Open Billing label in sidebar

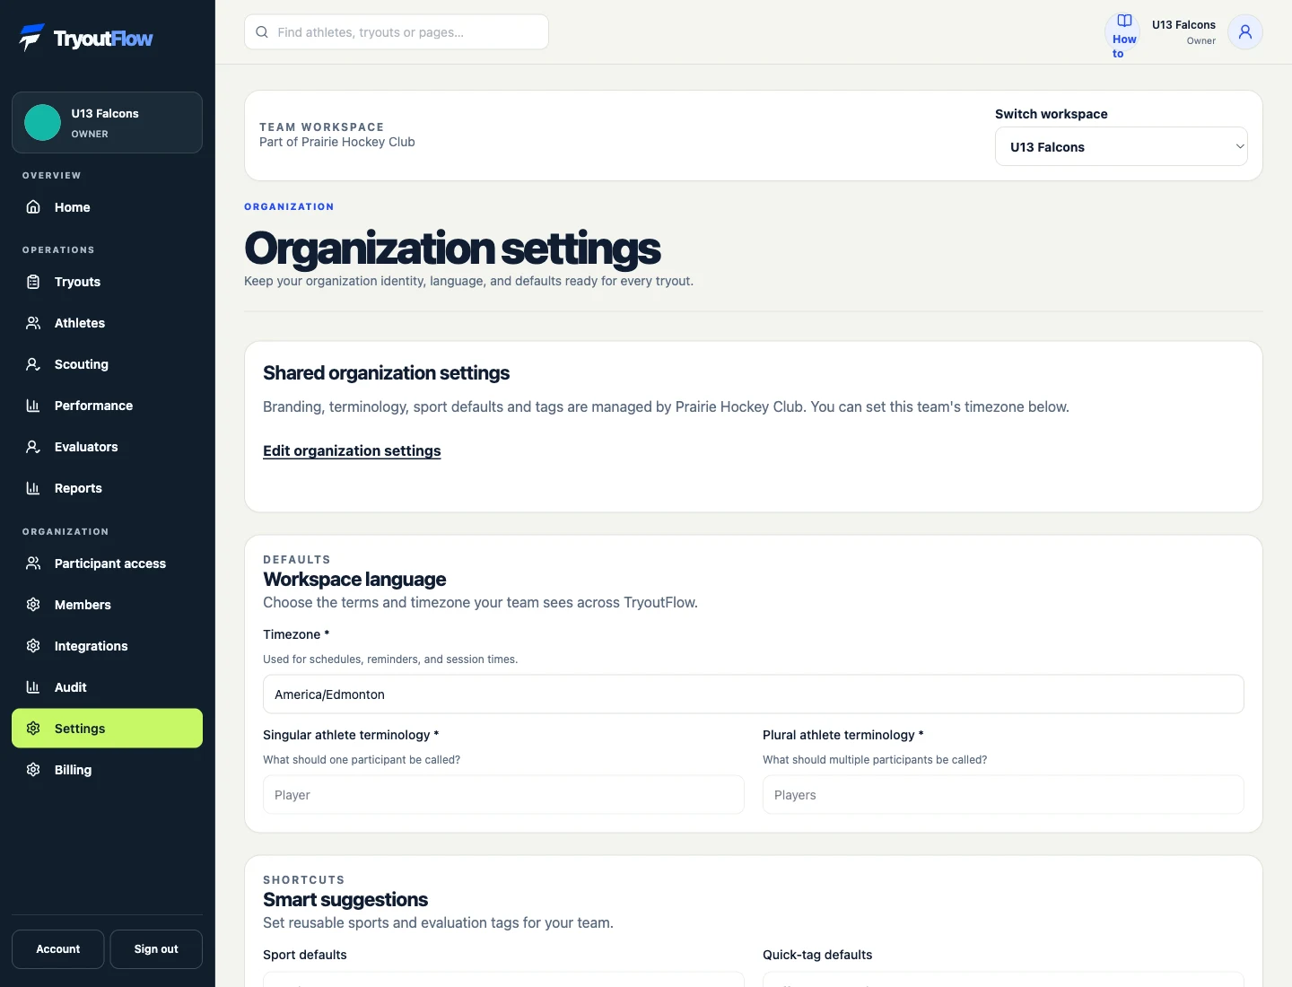pyautogui.click(x=73, y=770)
